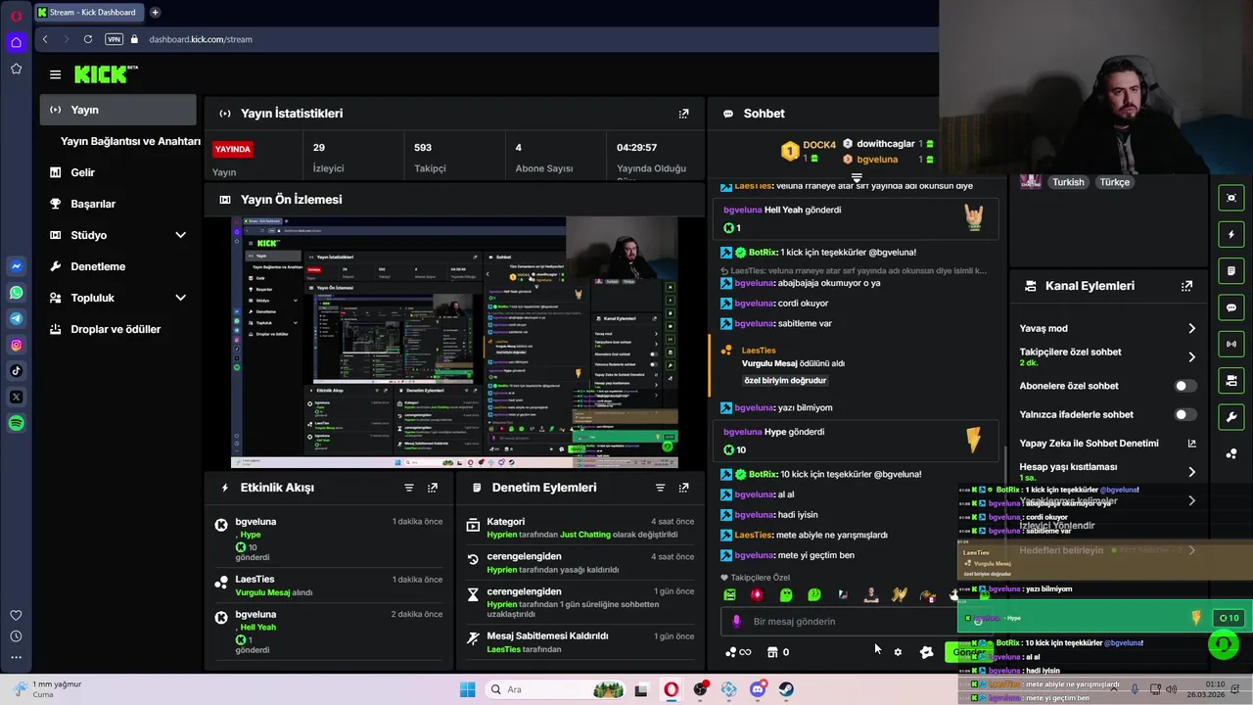The height and width of the screenshot is (705, 1253).
Task: Open TikTok in Opera sidebar
Action: 16,370
